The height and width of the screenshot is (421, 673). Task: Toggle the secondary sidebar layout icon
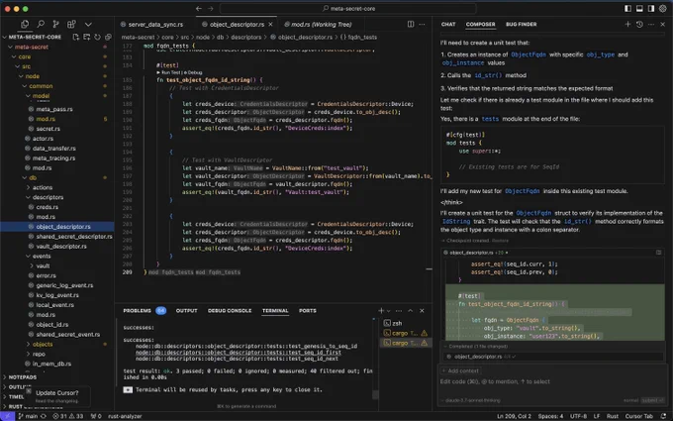click(651, 9)
